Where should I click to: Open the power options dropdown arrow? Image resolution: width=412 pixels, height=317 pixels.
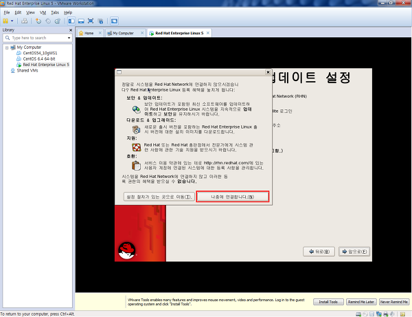(12, 21)
